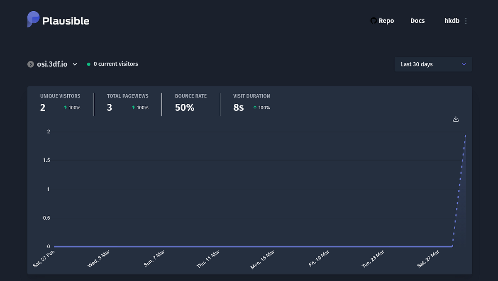Toggle the Unique Visitors metric
Viewport: 498px width, 281px height.
[x=60, y=102]
